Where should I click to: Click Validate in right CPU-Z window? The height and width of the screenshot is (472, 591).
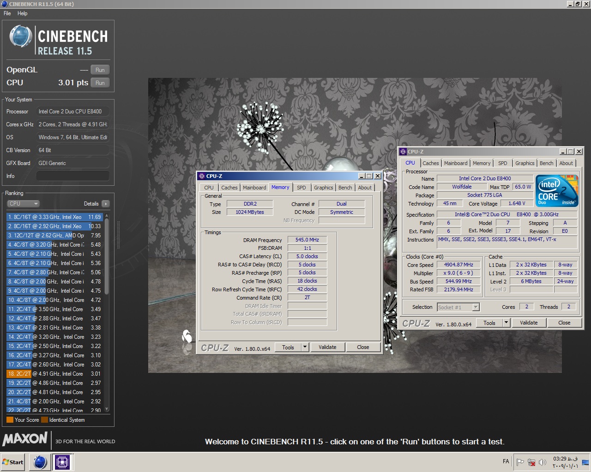pyautogui.click(x=529, y=323)
